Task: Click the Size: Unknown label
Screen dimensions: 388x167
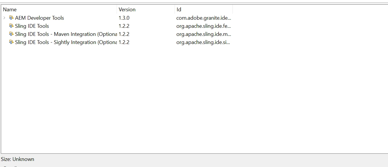Action: (17, 159)
